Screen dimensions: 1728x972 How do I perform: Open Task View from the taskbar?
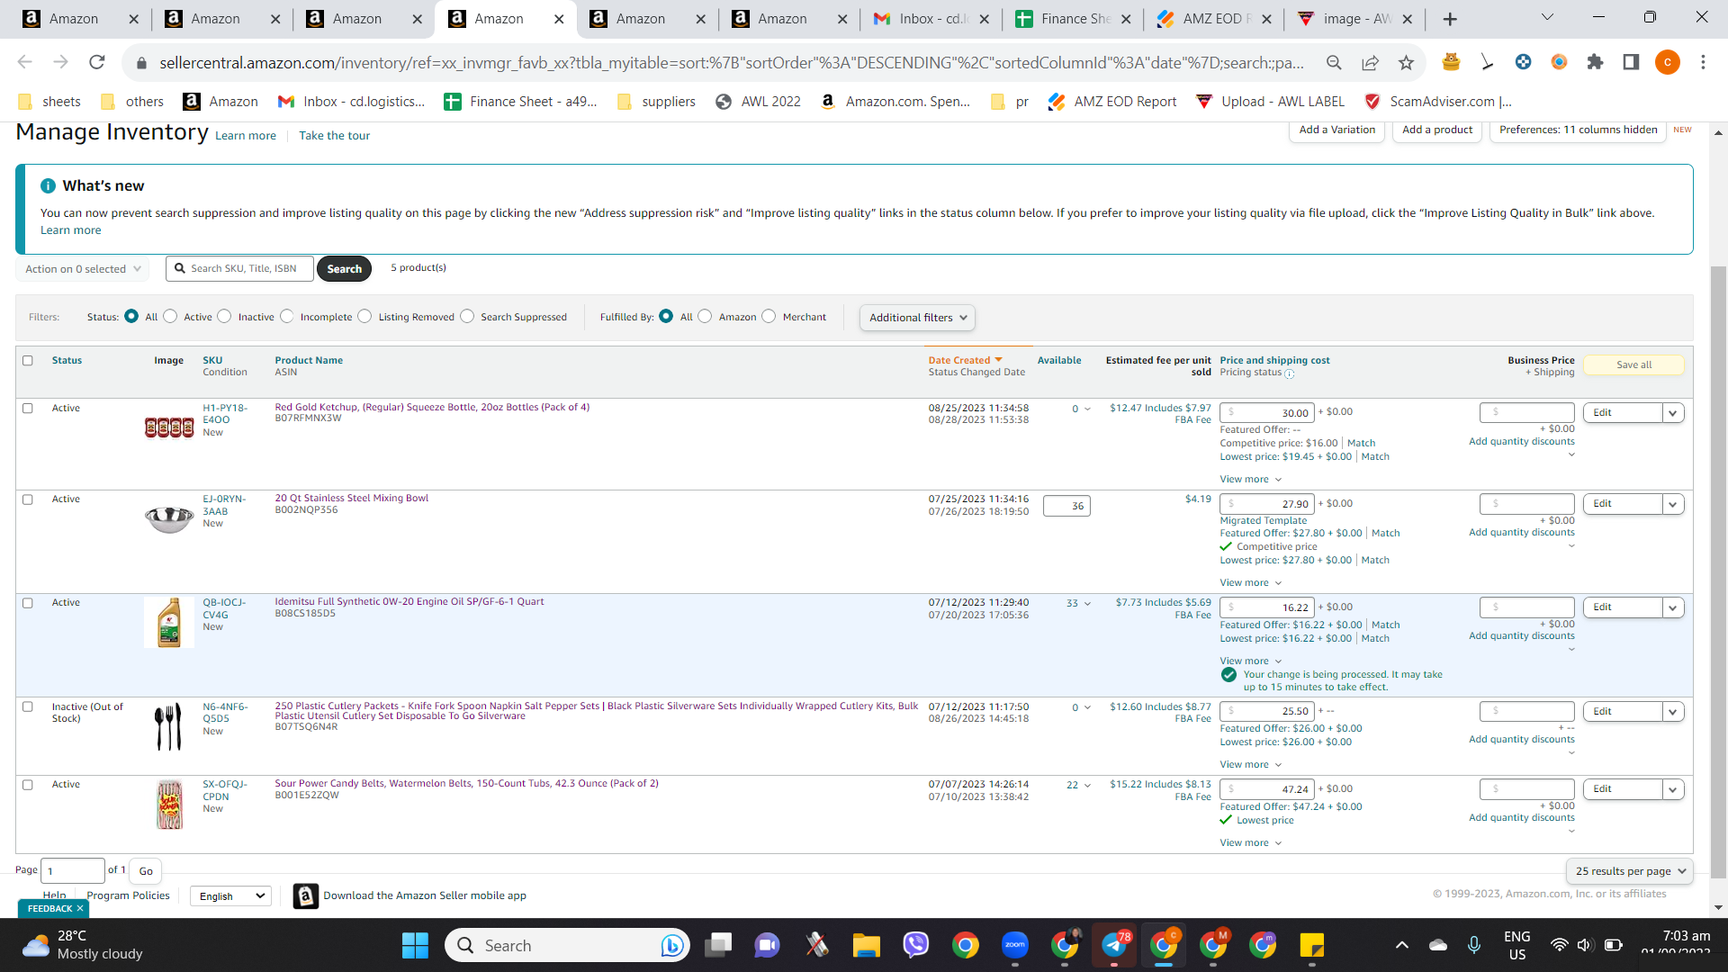(x=718, y=945)
